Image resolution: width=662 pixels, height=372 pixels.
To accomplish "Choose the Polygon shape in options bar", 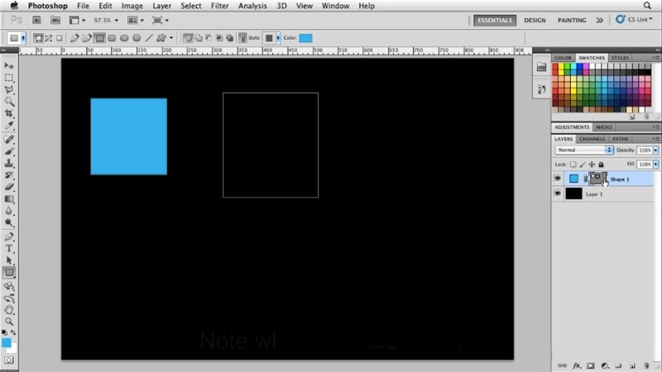I will tap(137, 38).
